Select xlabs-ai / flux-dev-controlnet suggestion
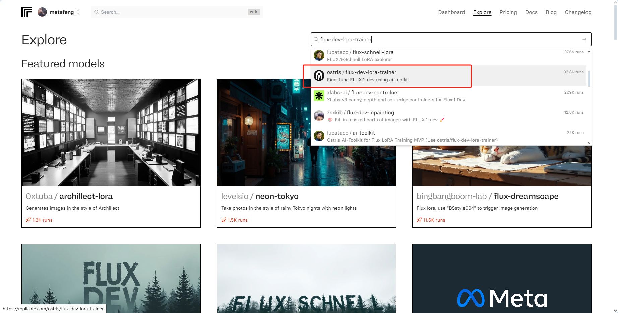 pos(449,96)
